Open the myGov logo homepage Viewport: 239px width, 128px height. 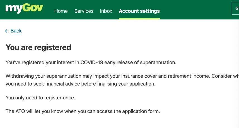click(24, 9)
